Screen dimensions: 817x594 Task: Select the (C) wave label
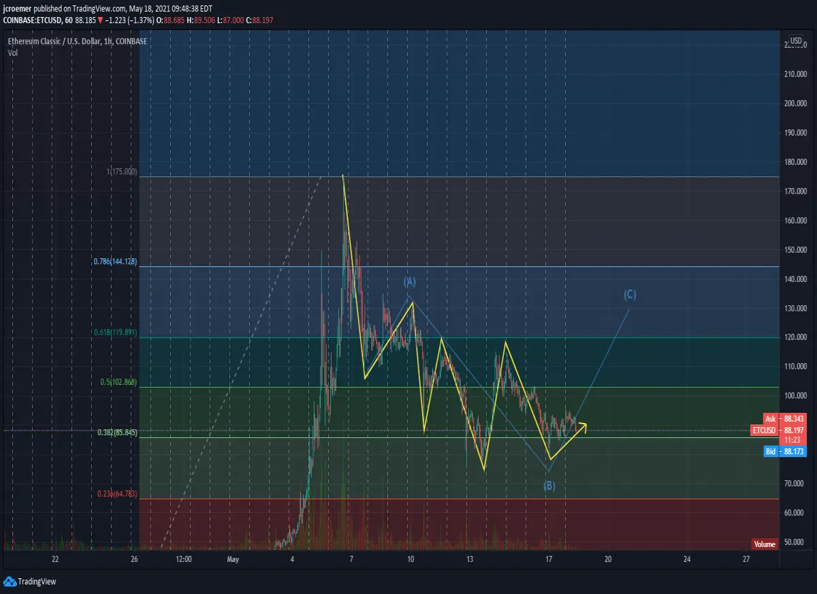pos(630,294)
